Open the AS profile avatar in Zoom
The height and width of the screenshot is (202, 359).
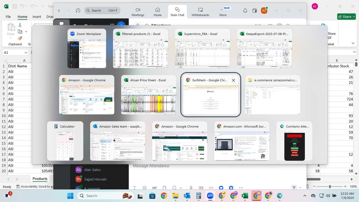coord(264,11)
